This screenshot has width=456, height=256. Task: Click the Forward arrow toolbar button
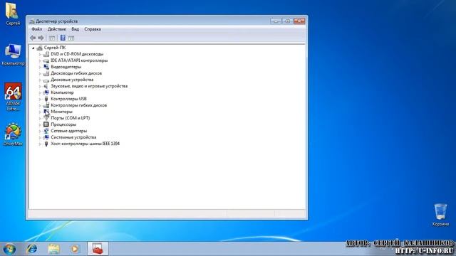click(41, 38)
